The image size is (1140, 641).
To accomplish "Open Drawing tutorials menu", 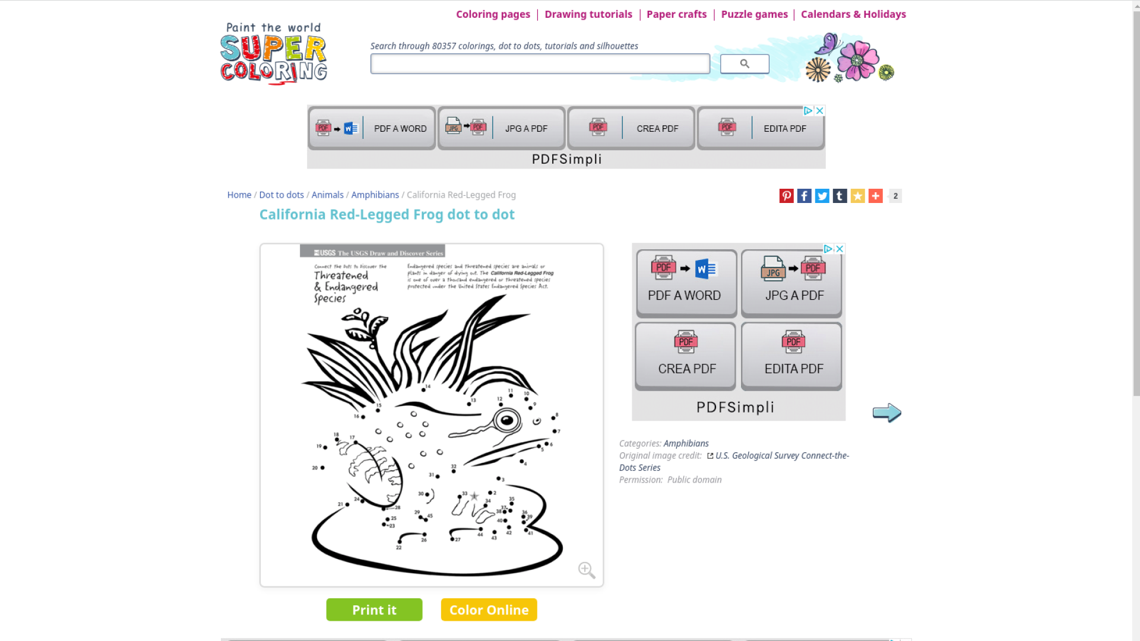I will (x=588, y=14).
